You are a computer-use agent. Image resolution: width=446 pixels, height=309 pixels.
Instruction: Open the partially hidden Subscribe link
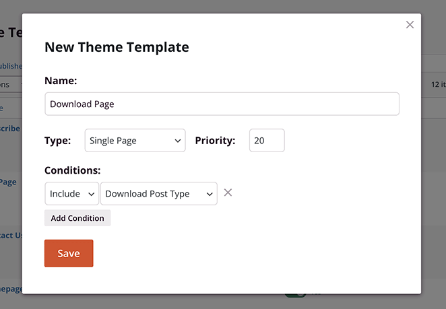(10, 128)
